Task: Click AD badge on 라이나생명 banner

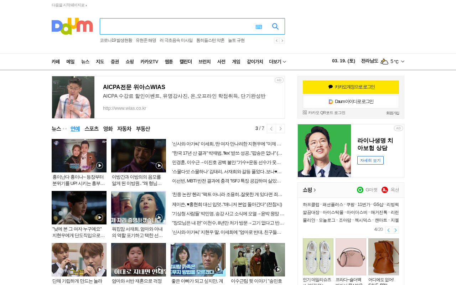Action: coord(398,128)
